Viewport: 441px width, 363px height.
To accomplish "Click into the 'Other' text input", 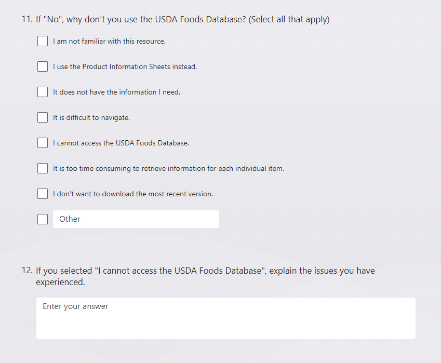I will click(x=136, y=219).
